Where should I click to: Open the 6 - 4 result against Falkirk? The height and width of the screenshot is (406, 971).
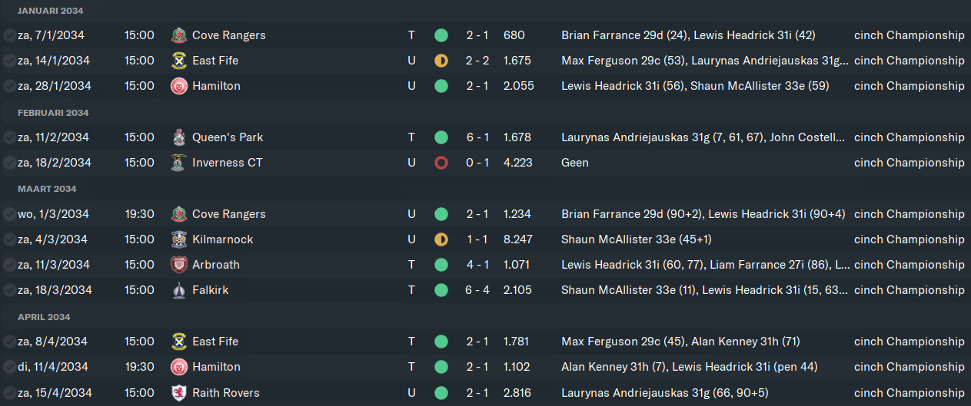[477, 290]
